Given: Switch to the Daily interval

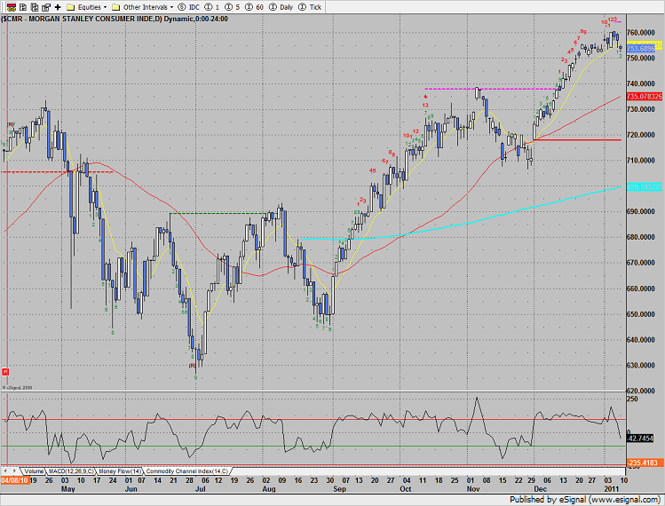Looking at the screenshot, I should coord(281,7).
